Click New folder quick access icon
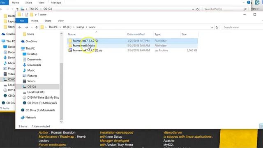 click(32, 15)
